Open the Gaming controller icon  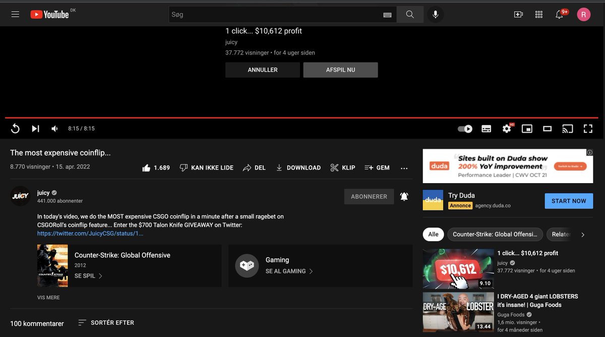[x=247, y=265]
